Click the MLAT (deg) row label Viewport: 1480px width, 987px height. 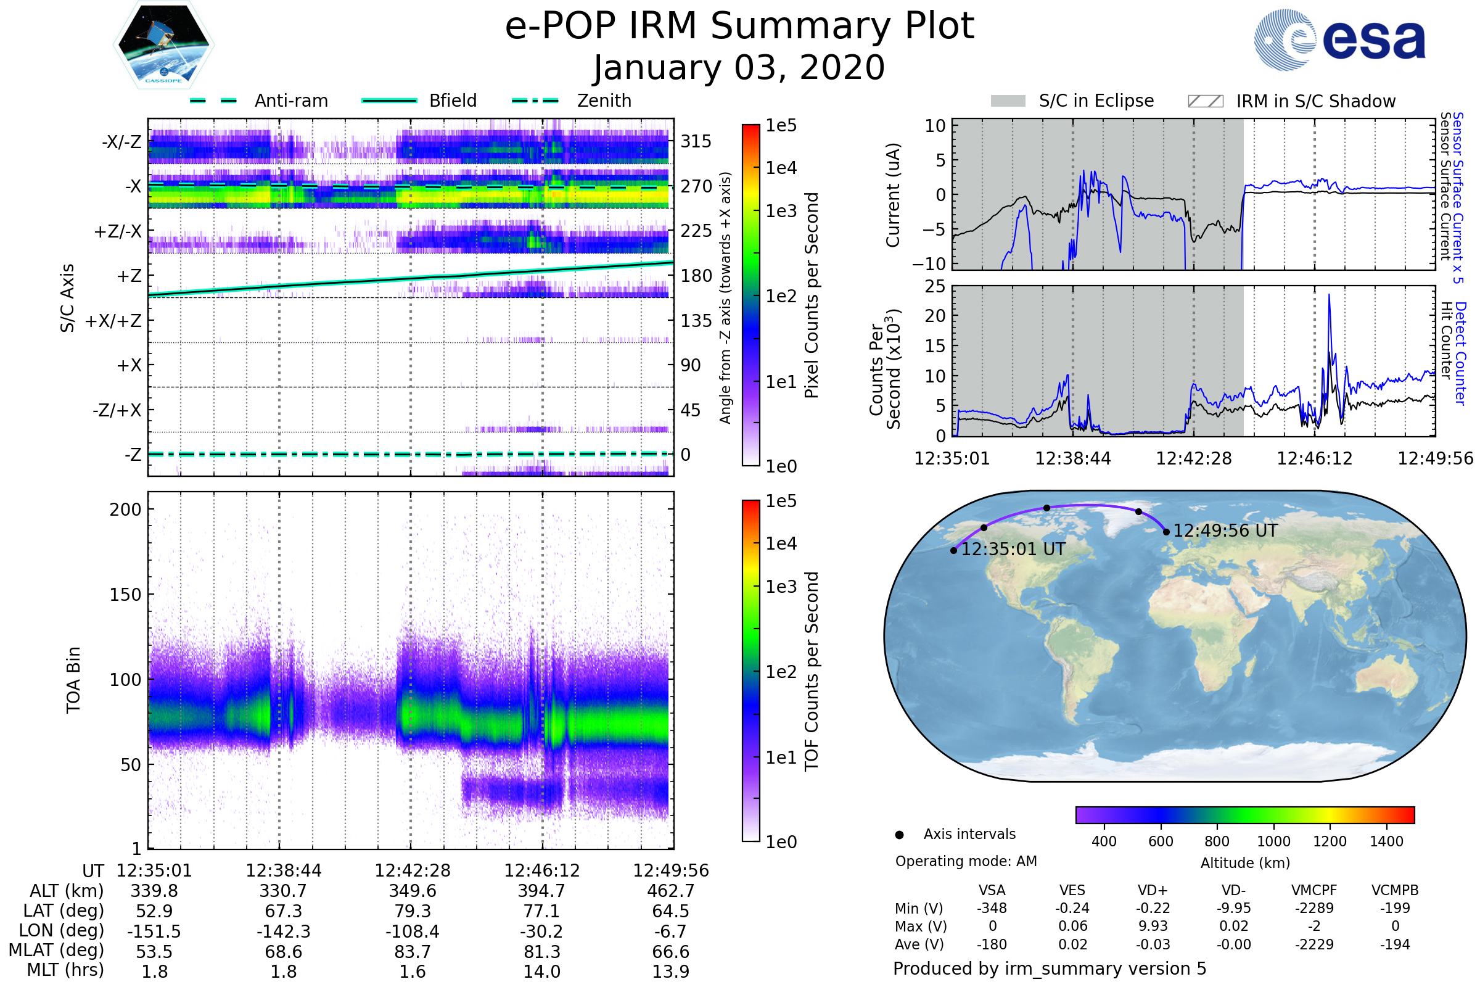pyautogui.click(x=57, y=950)
